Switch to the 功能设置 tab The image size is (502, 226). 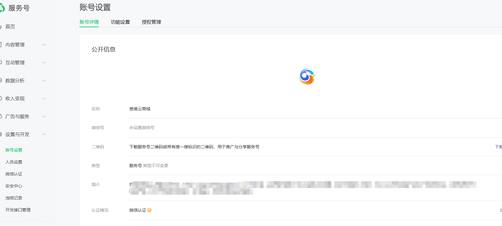120,22
